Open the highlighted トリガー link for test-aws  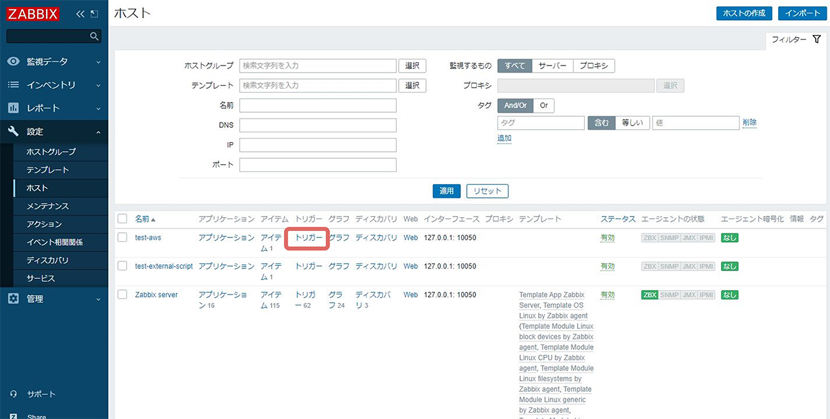307,237
